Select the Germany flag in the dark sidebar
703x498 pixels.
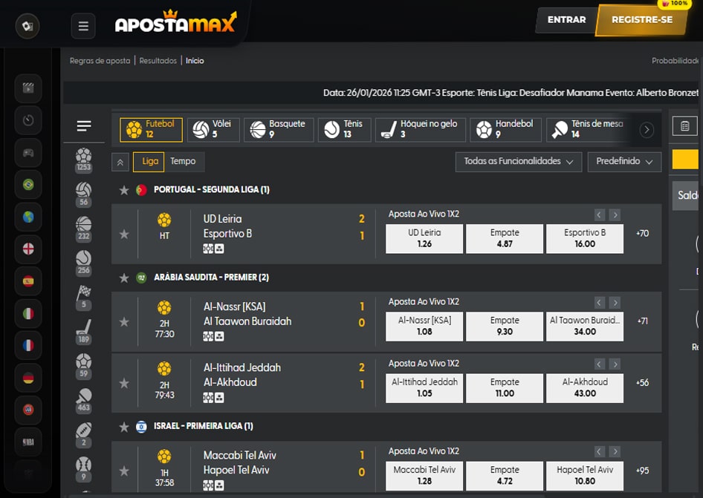[28, 378]
